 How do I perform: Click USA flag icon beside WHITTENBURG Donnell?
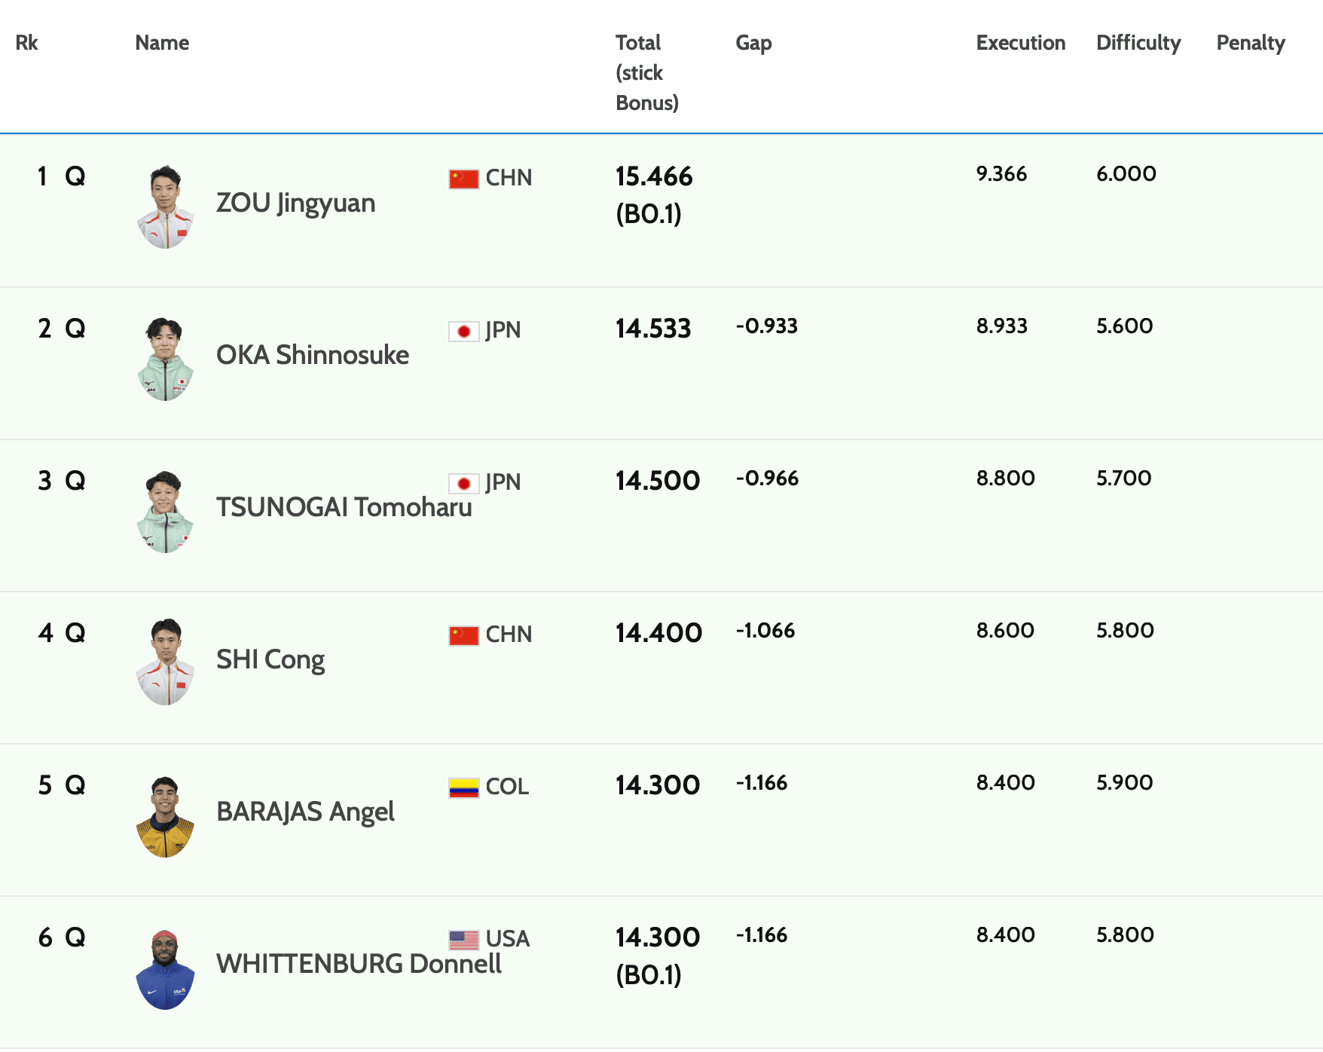tap(463, 940)
